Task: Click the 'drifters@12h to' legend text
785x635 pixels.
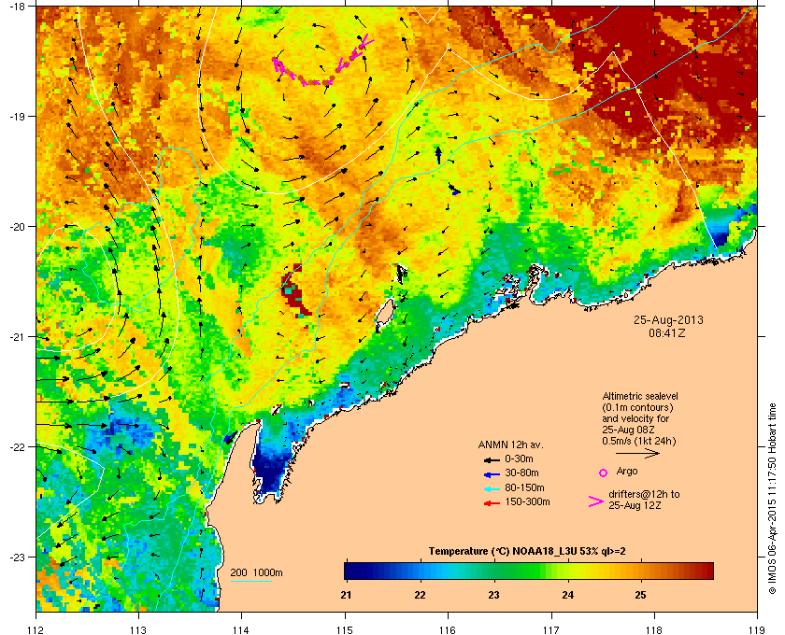Action: click(x=644, y=494)
